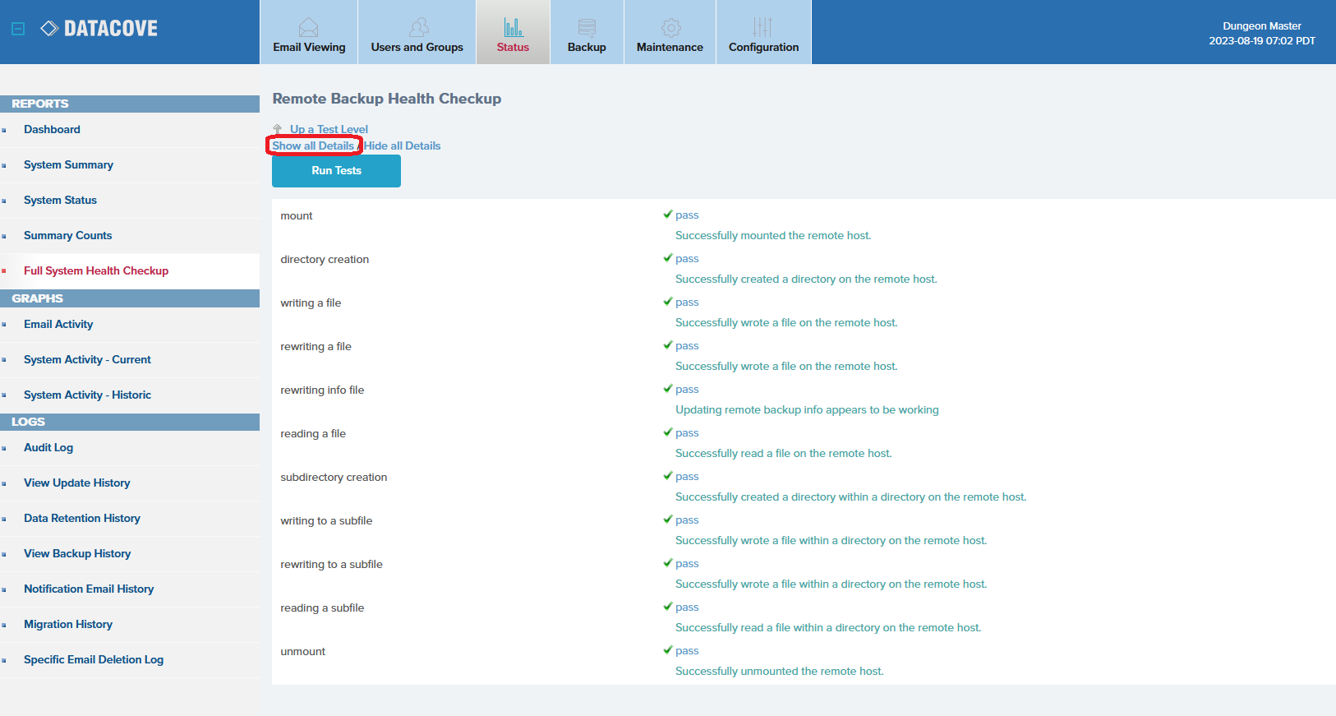
Task: Click the 'reading a subfile' test name
Action: pyautogui.click(x=322, y=608)
